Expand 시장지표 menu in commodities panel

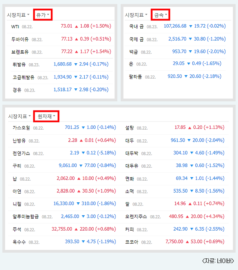(x=19, y=117)
